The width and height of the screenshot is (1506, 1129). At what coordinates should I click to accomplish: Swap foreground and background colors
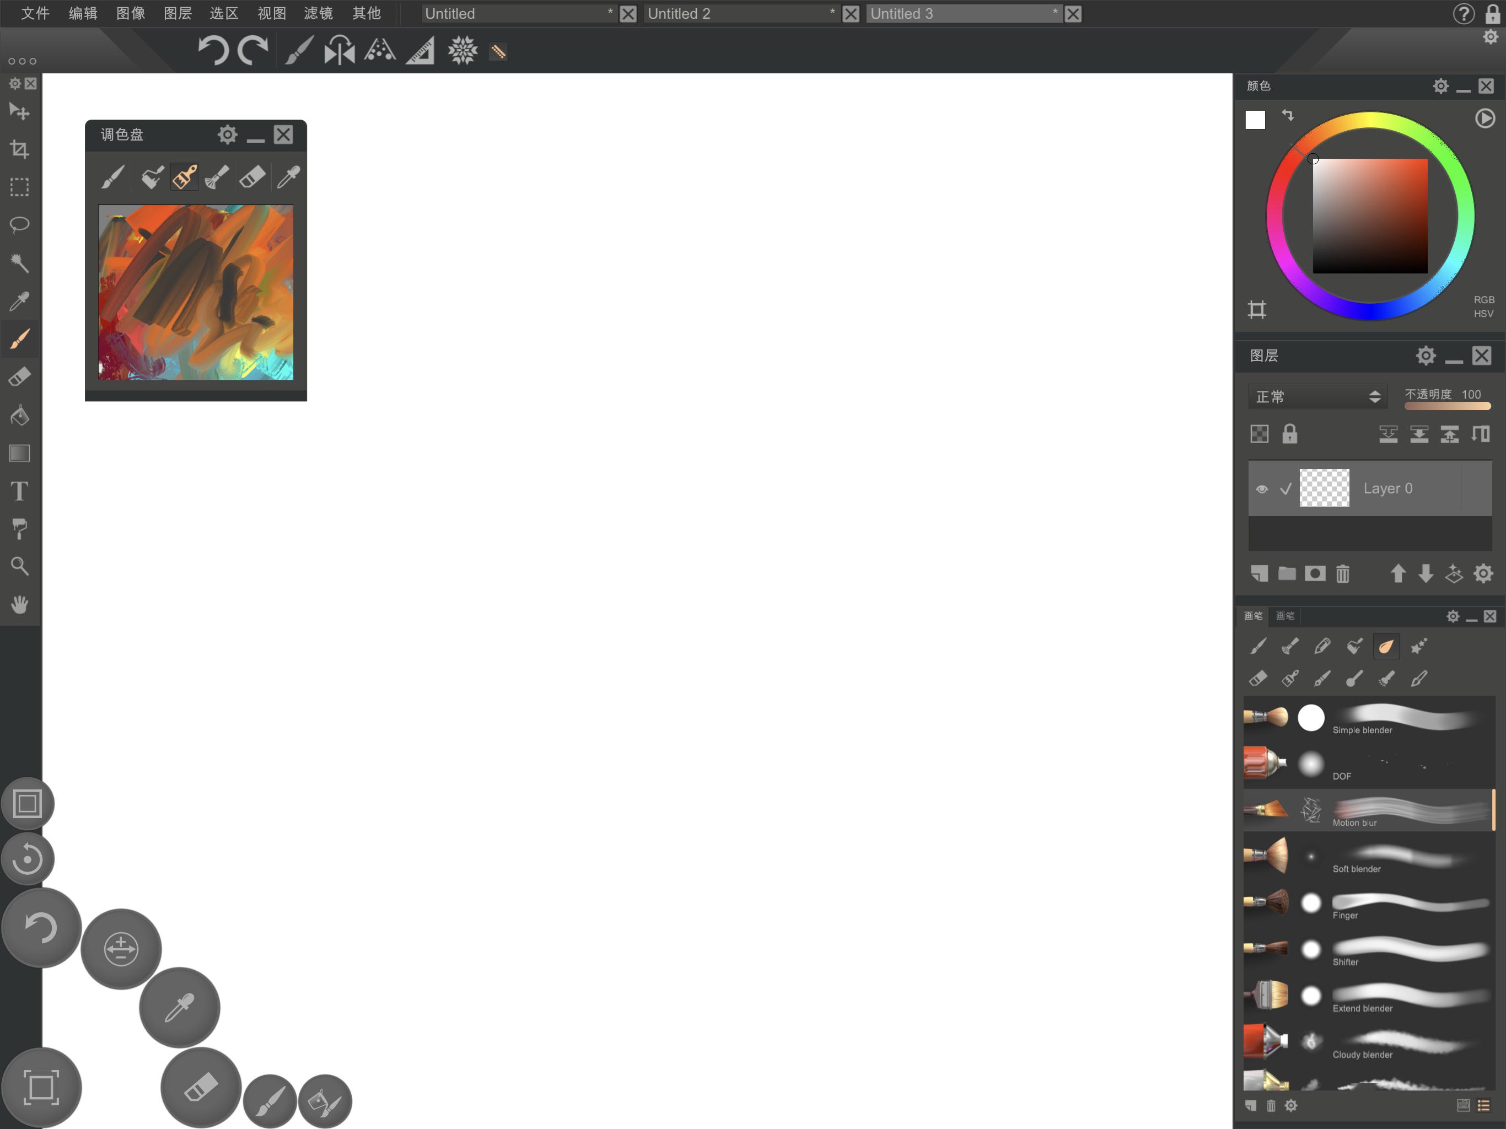pyautogui.click(x=1288, y=115)
